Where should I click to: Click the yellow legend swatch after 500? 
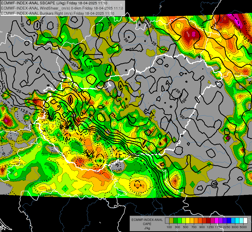(x=188, y=220)
